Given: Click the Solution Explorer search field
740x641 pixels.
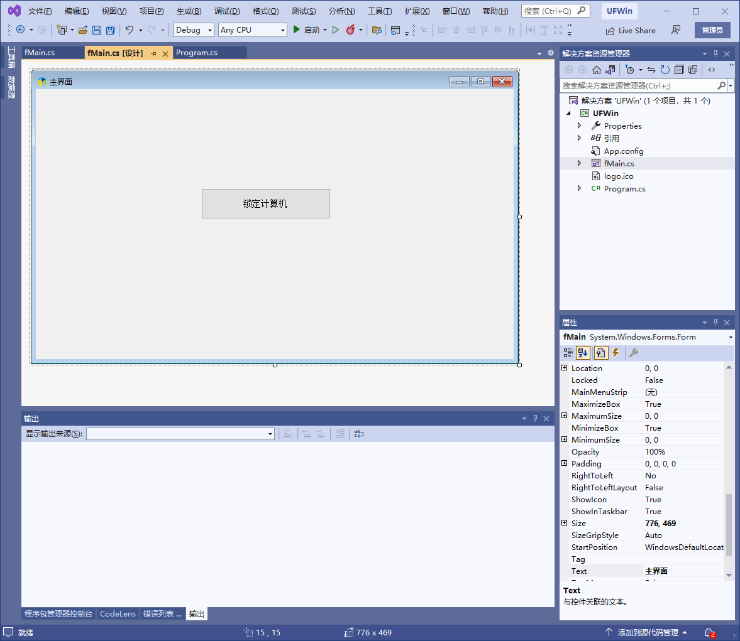Looking at the screenshot, I should [639, 86].
